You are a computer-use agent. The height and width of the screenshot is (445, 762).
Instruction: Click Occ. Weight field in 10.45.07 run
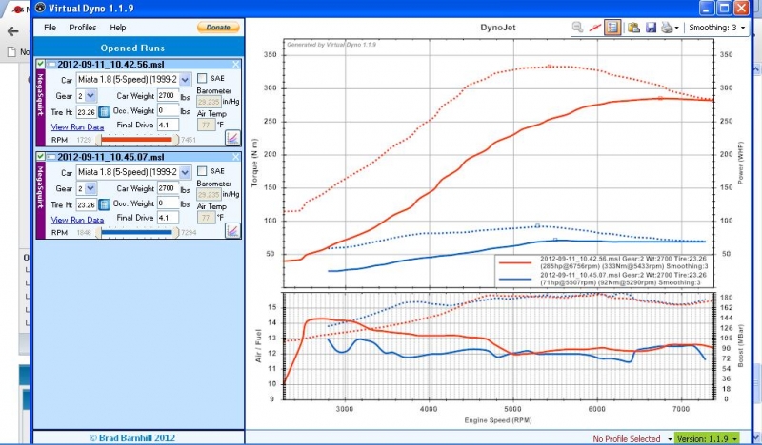click(168, 203)
